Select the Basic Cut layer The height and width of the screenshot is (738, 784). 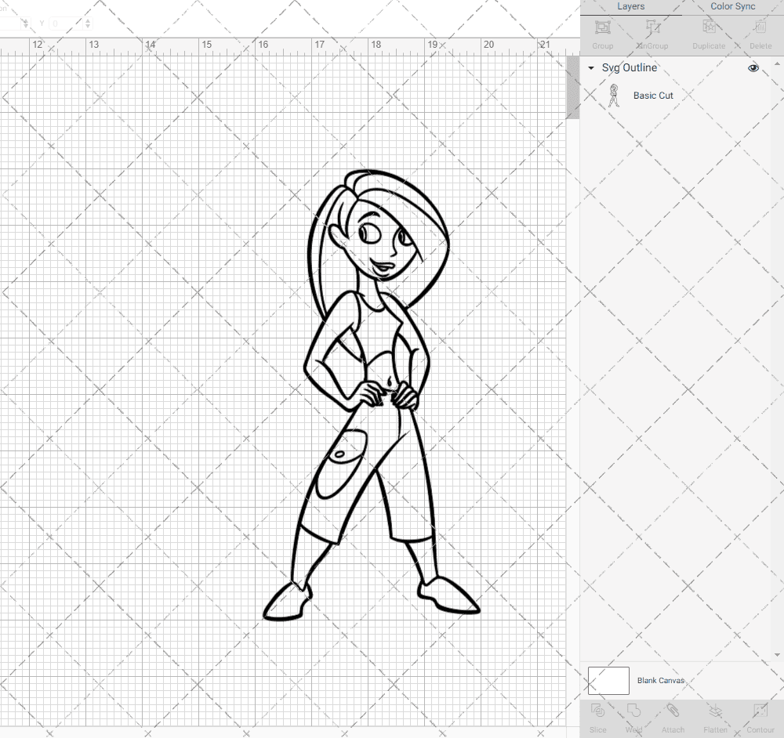pyautogui.click(x=653, y=95)
